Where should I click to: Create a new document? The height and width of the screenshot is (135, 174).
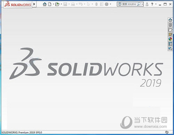(x=50, y=4)
